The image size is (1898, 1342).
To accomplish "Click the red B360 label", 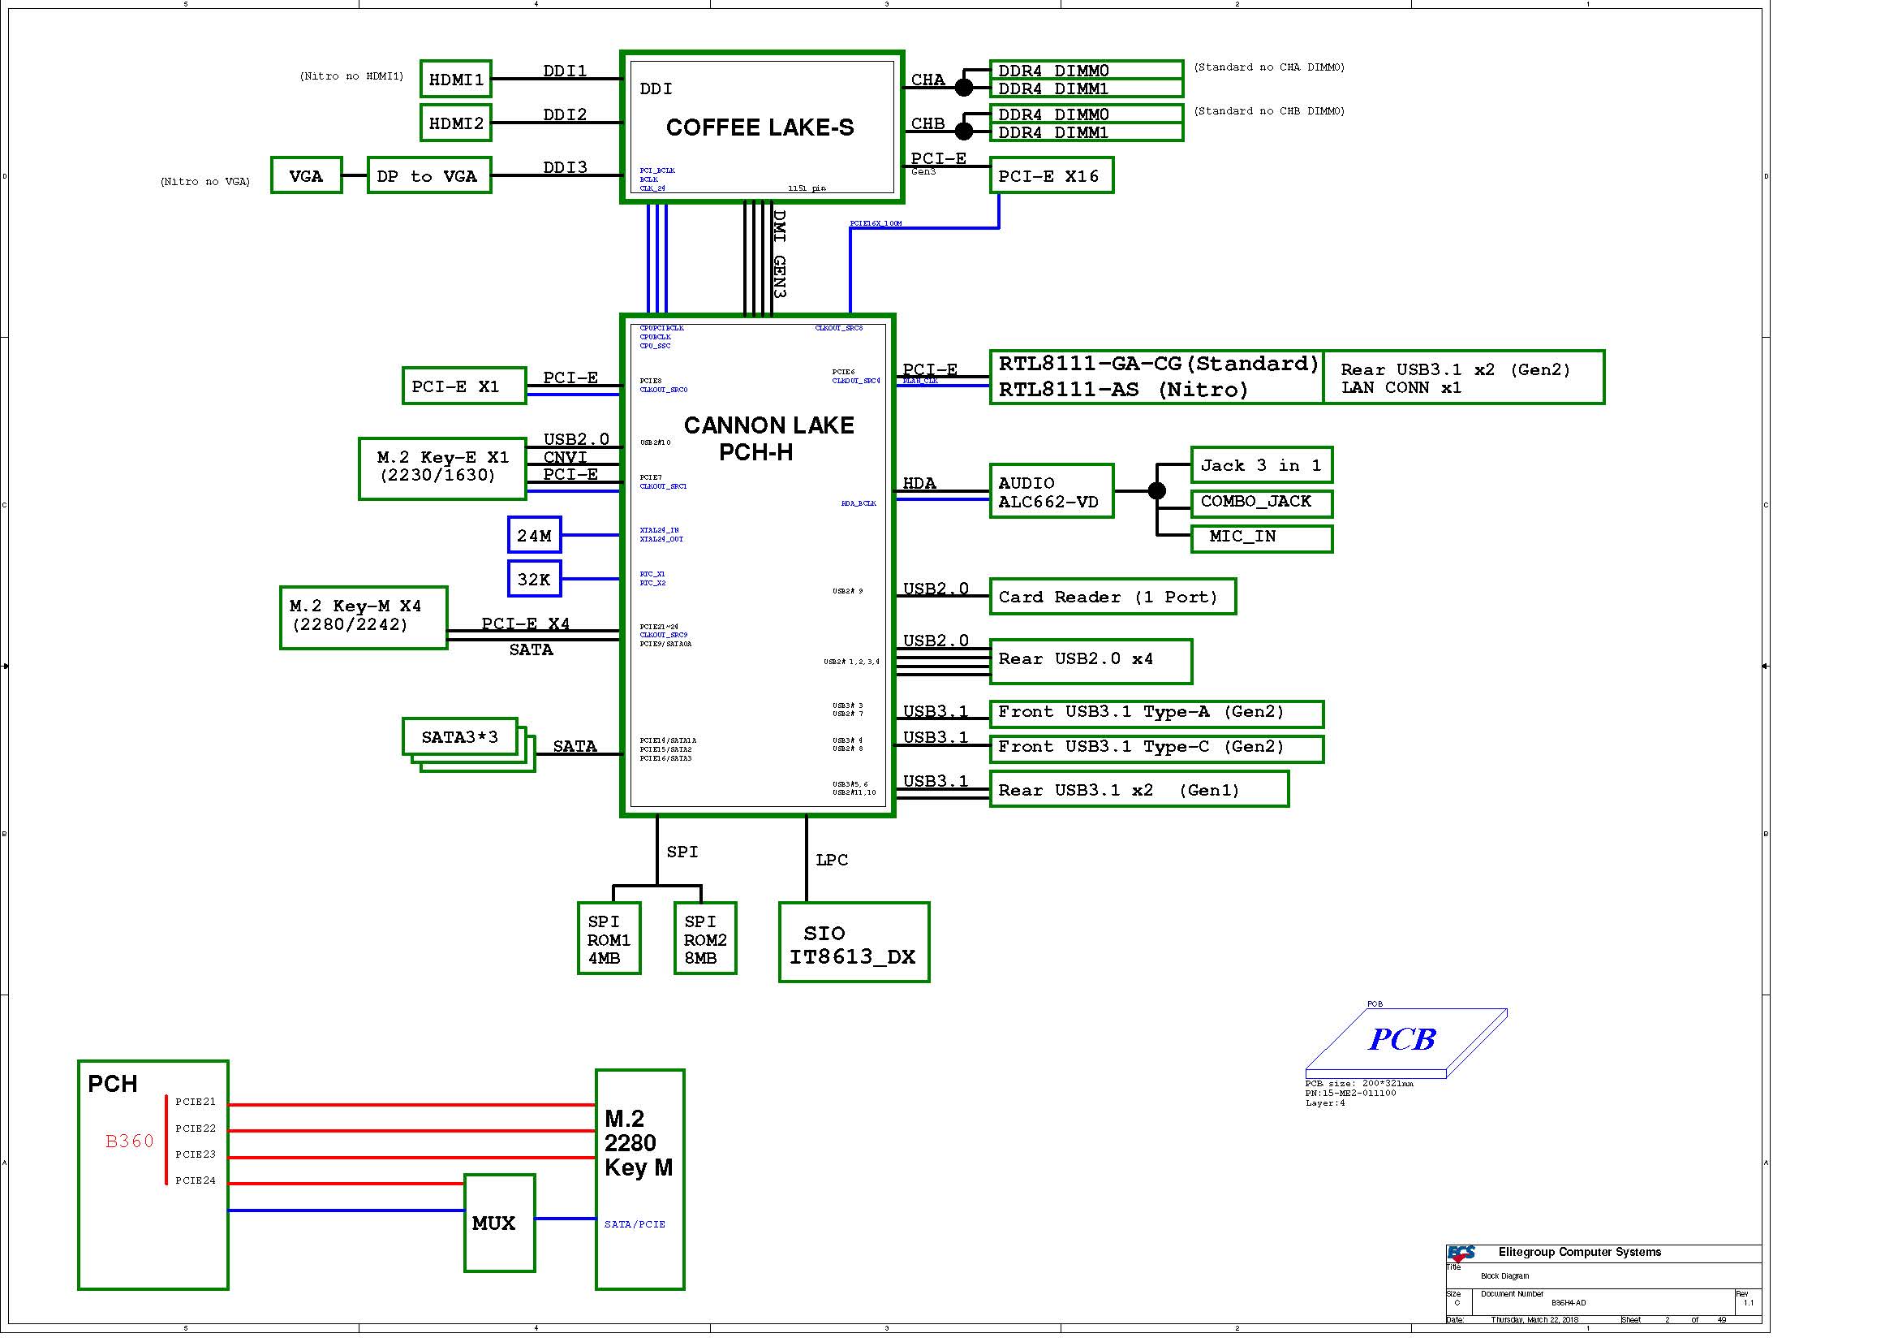I will pos(130,1141).
